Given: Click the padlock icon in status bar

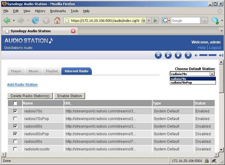Looking at the screenshot, I should point(207,161).
